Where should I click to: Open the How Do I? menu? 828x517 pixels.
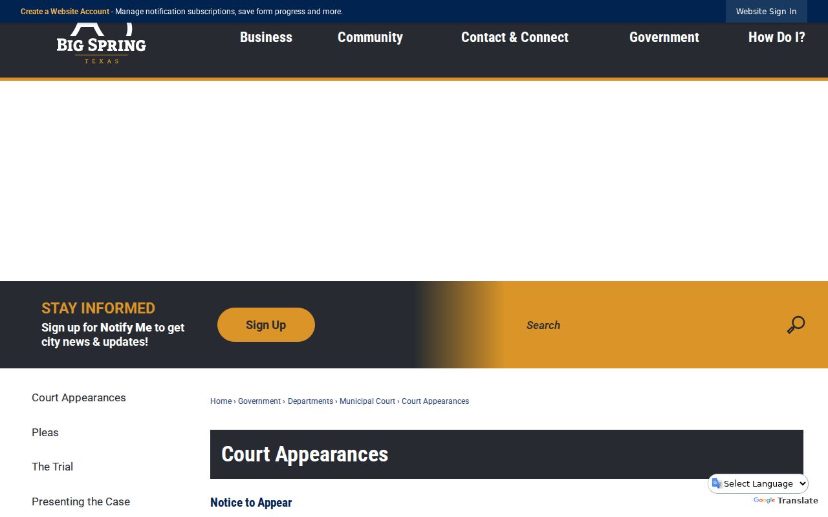[777, 37]
